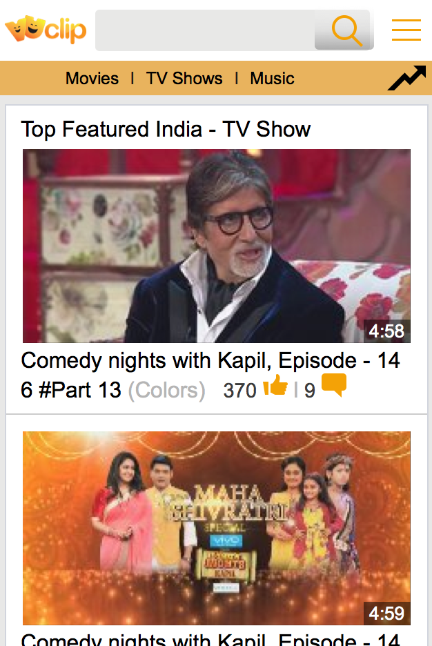Click the 4:59 duration badge
This screenshot has height=646, width=432.
click(x=386, y=614)
